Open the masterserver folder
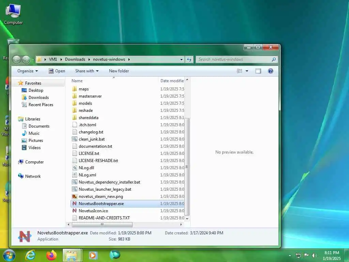Viewport: 349px width, 262px height. coord(90,96)
